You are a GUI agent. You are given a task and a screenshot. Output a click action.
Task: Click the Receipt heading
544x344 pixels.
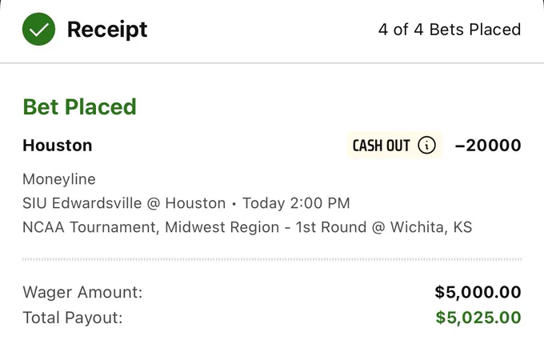click(x=107, y=30)
